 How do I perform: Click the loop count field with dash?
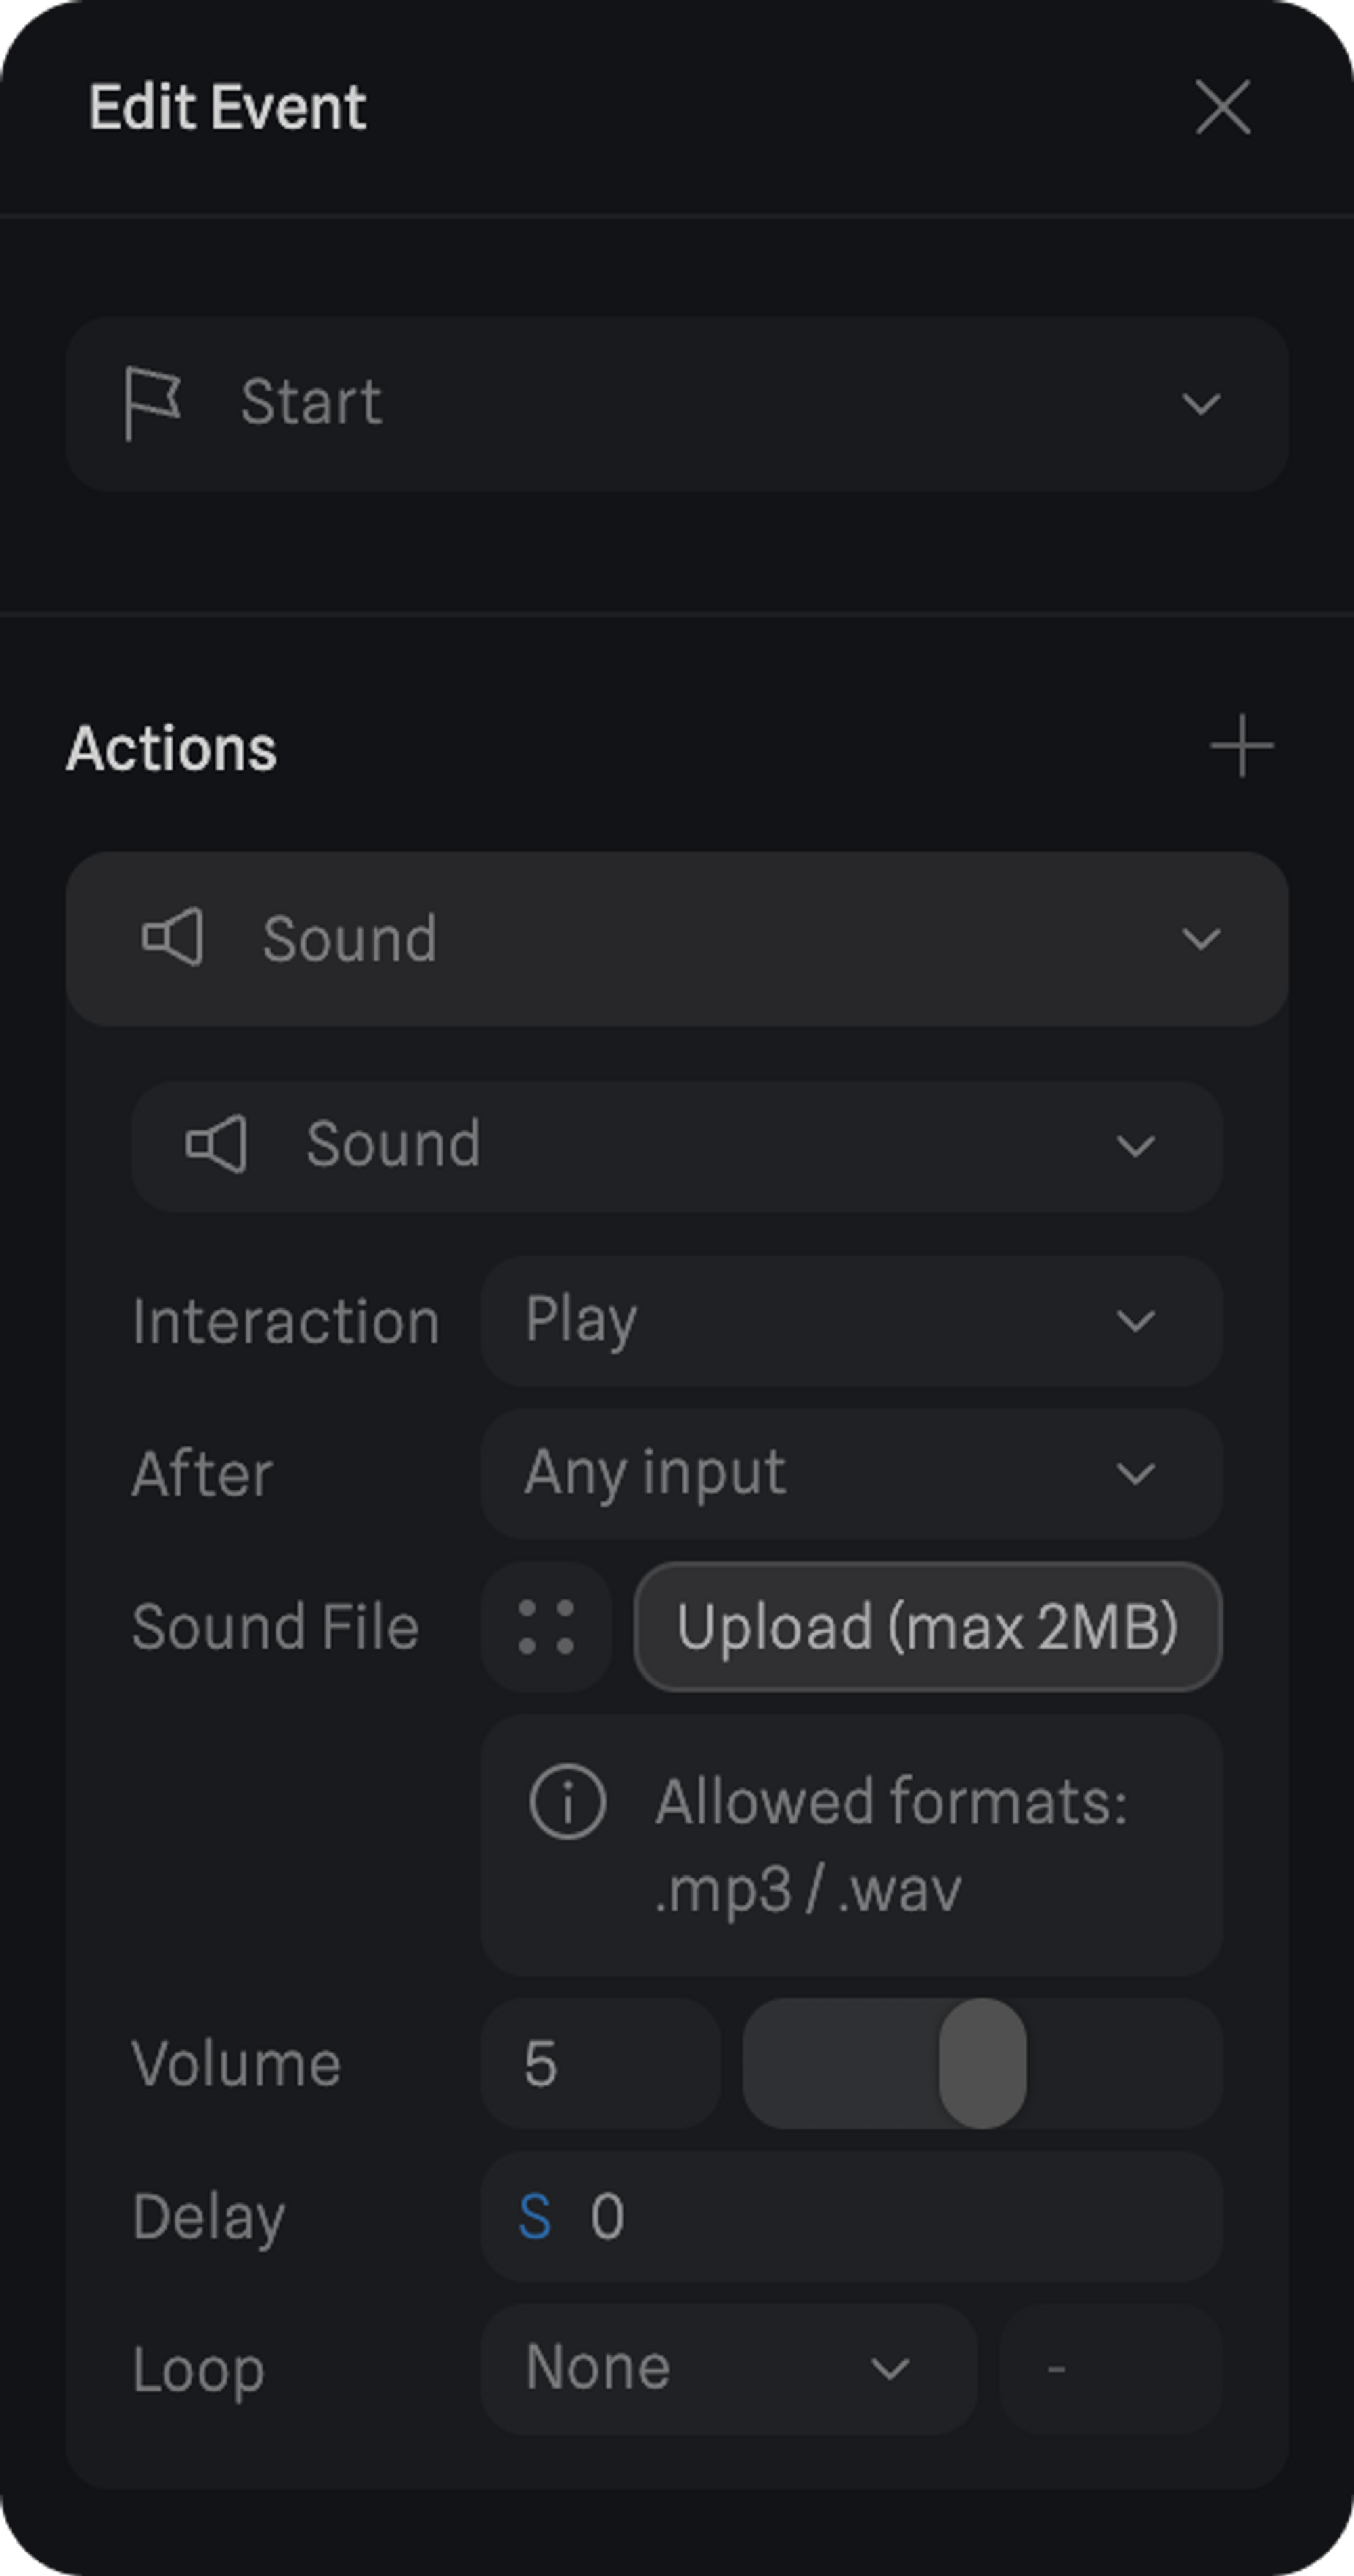pos(1110,2369)
